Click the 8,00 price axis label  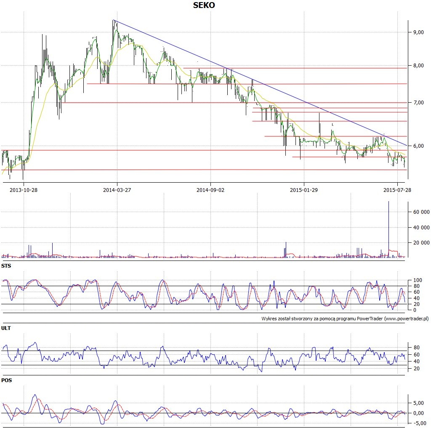pyautogui.click(x=418, y=65)
